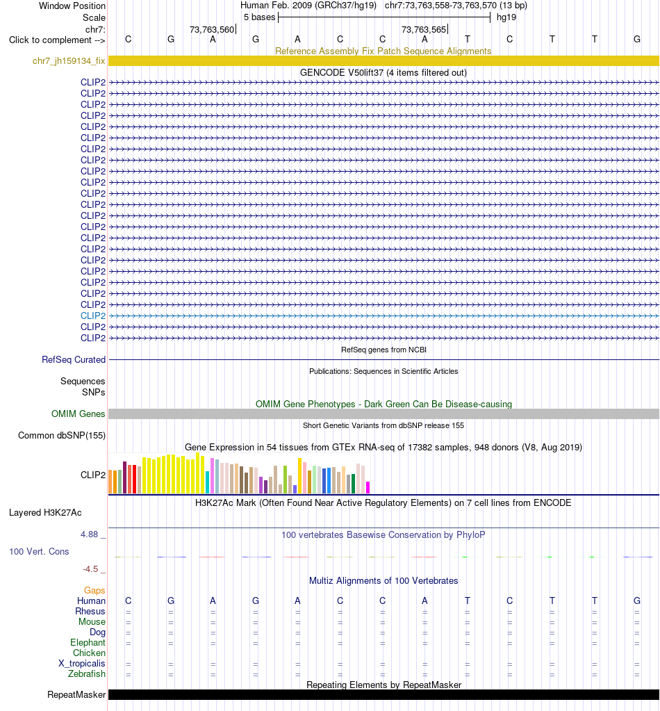
Task: Select the light-blue highlighted CLIP2 transcript label
Action: (93, 316)
